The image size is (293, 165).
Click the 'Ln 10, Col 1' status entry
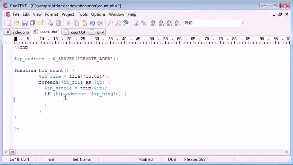[19, 159]
